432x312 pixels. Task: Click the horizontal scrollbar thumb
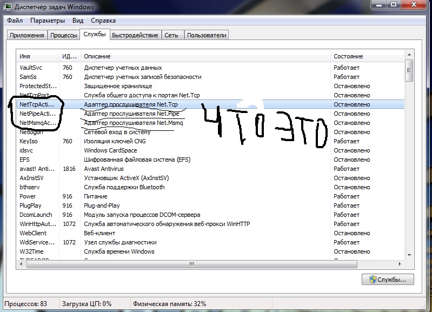coord(192,264)
